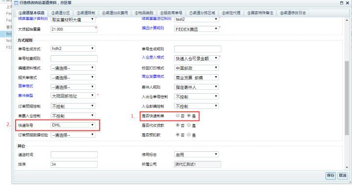This screenshot has width=352, height=186.
Task: Open the 编辑资料格式 dropdown
Action: (x=73, y=68)
